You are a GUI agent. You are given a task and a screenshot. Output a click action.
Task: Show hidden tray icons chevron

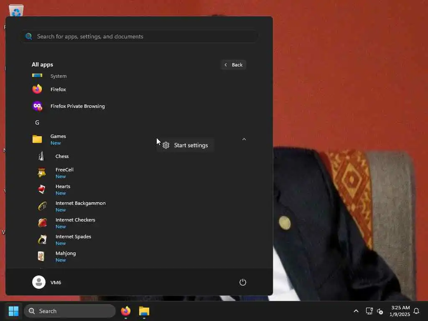click(x=356, y=311)
